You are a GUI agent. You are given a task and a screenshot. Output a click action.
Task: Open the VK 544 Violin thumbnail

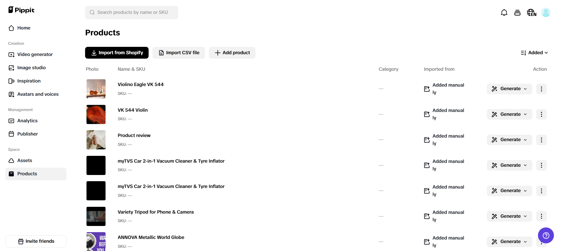click(96, 114)
